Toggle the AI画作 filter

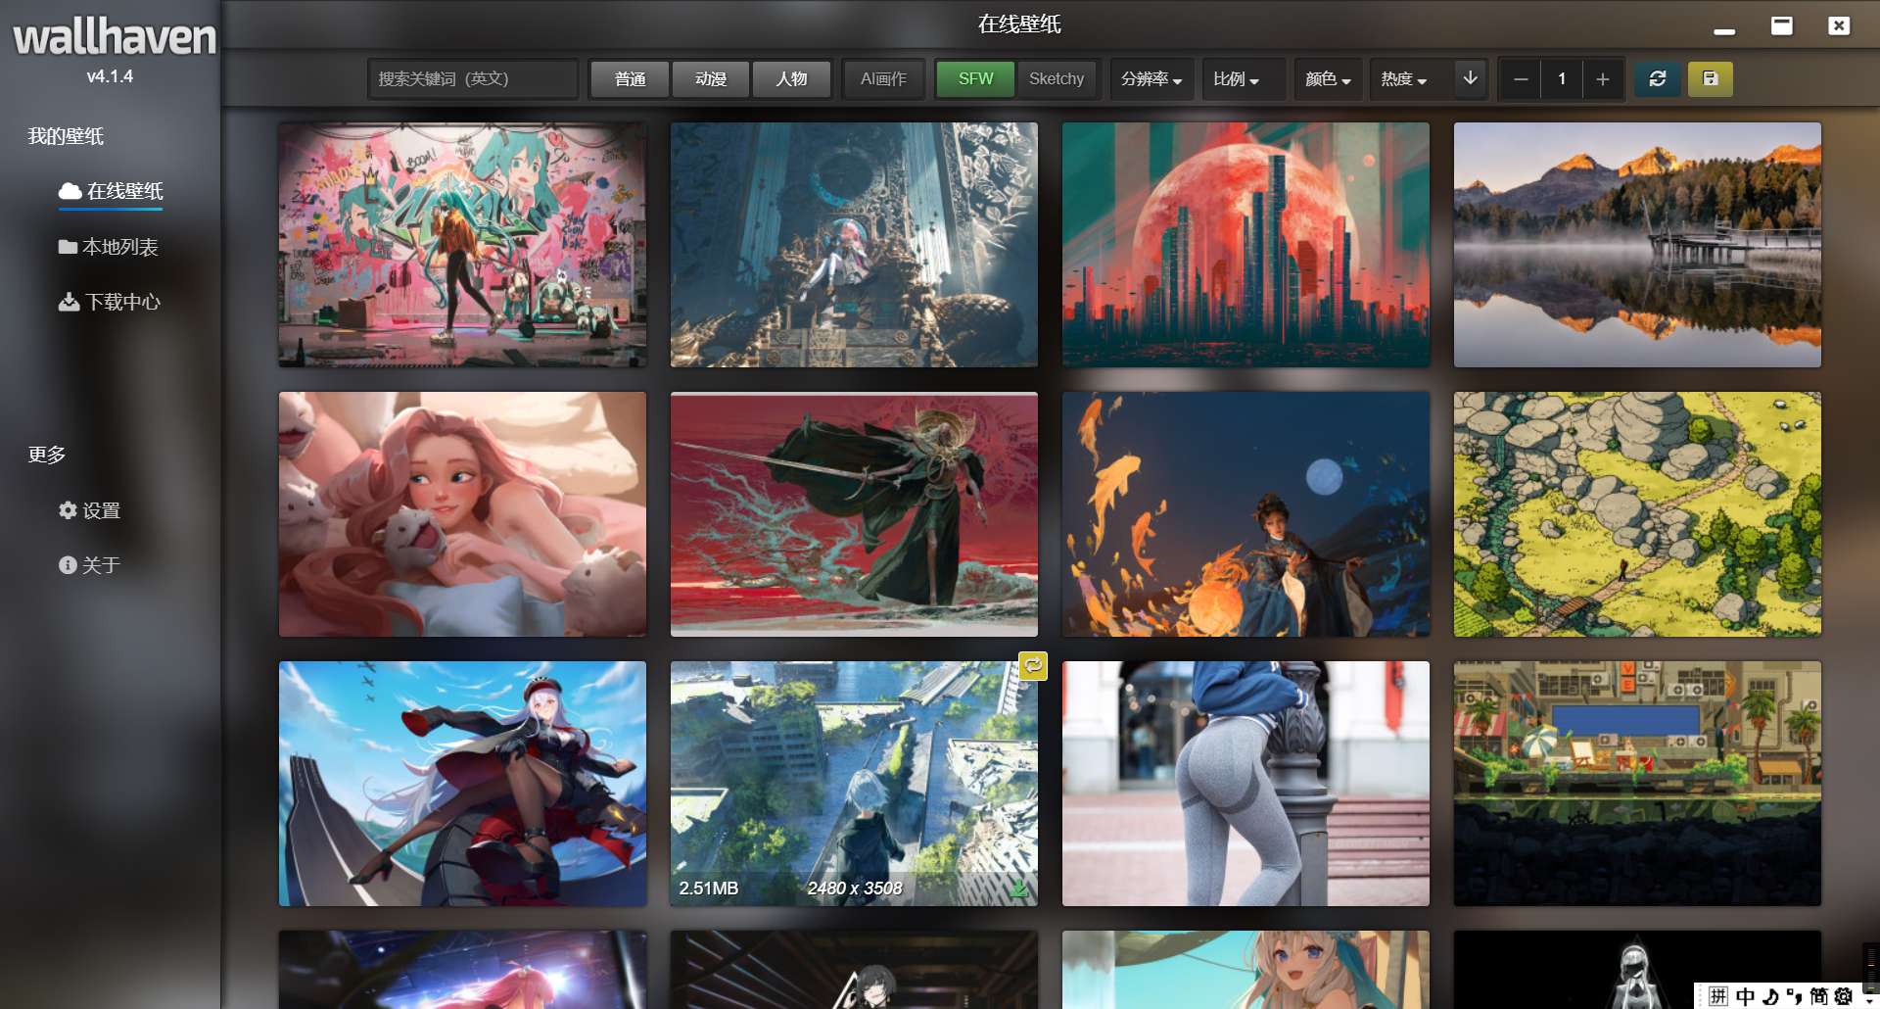click(883, 78)
